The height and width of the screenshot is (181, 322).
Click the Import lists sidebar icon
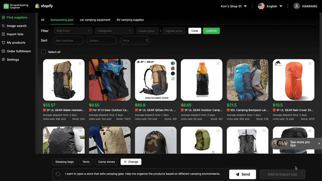[x=3, y=34]
